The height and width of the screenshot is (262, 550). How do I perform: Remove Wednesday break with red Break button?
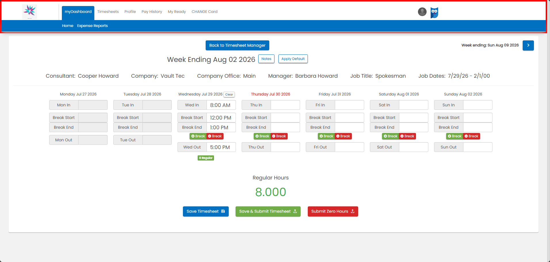[215, 136]
